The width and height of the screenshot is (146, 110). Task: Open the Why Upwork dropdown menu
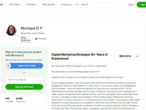point(50,5)
